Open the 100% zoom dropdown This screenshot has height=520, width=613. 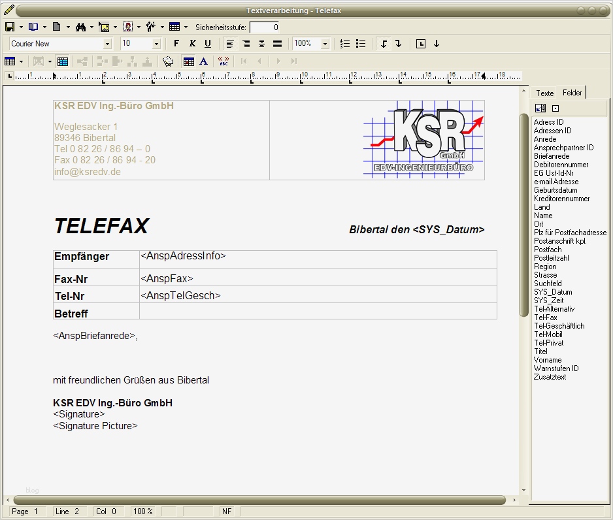point(325,44)
